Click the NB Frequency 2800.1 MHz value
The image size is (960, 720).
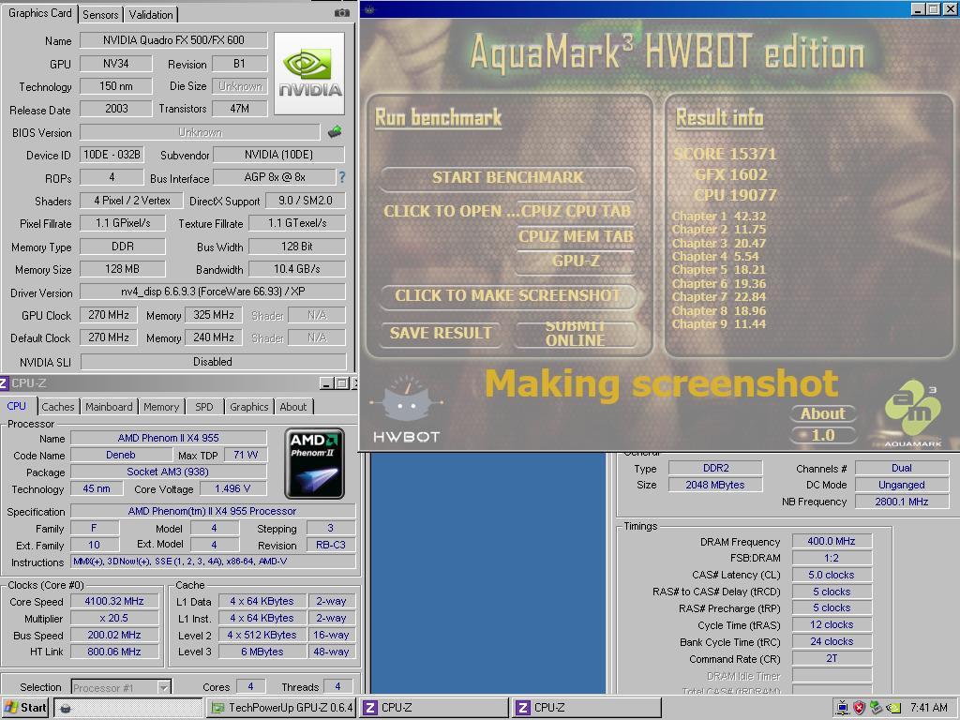901,502
